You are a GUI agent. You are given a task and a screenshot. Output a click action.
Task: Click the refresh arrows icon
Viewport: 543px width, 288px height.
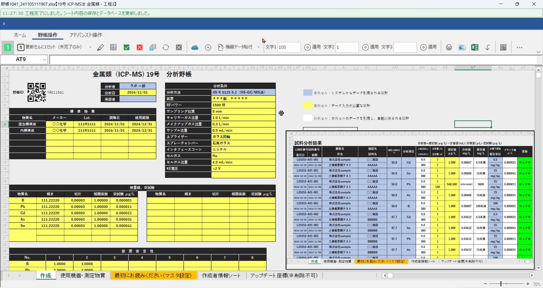click(x=166, y=47)
